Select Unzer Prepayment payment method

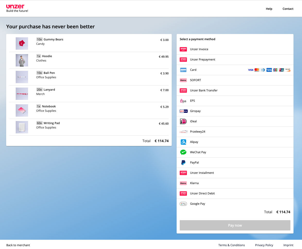pyautogui.click(x=235, y=59)
